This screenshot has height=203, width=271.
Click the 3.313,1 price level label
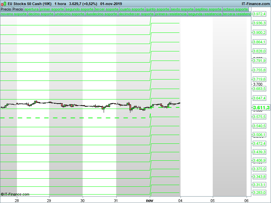coord(259,185)
